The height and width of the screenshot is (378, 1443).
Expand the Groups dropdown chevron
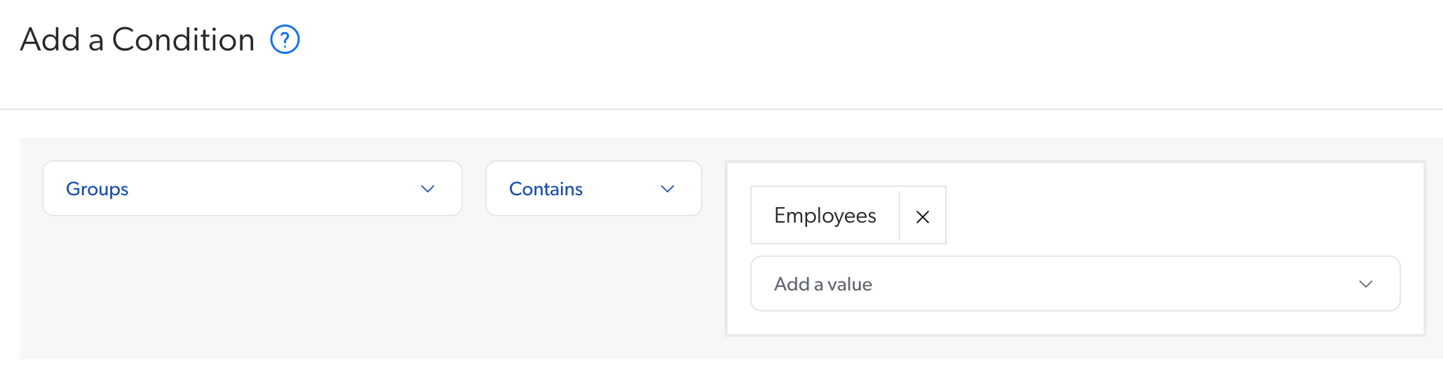[x=428, y=189]
